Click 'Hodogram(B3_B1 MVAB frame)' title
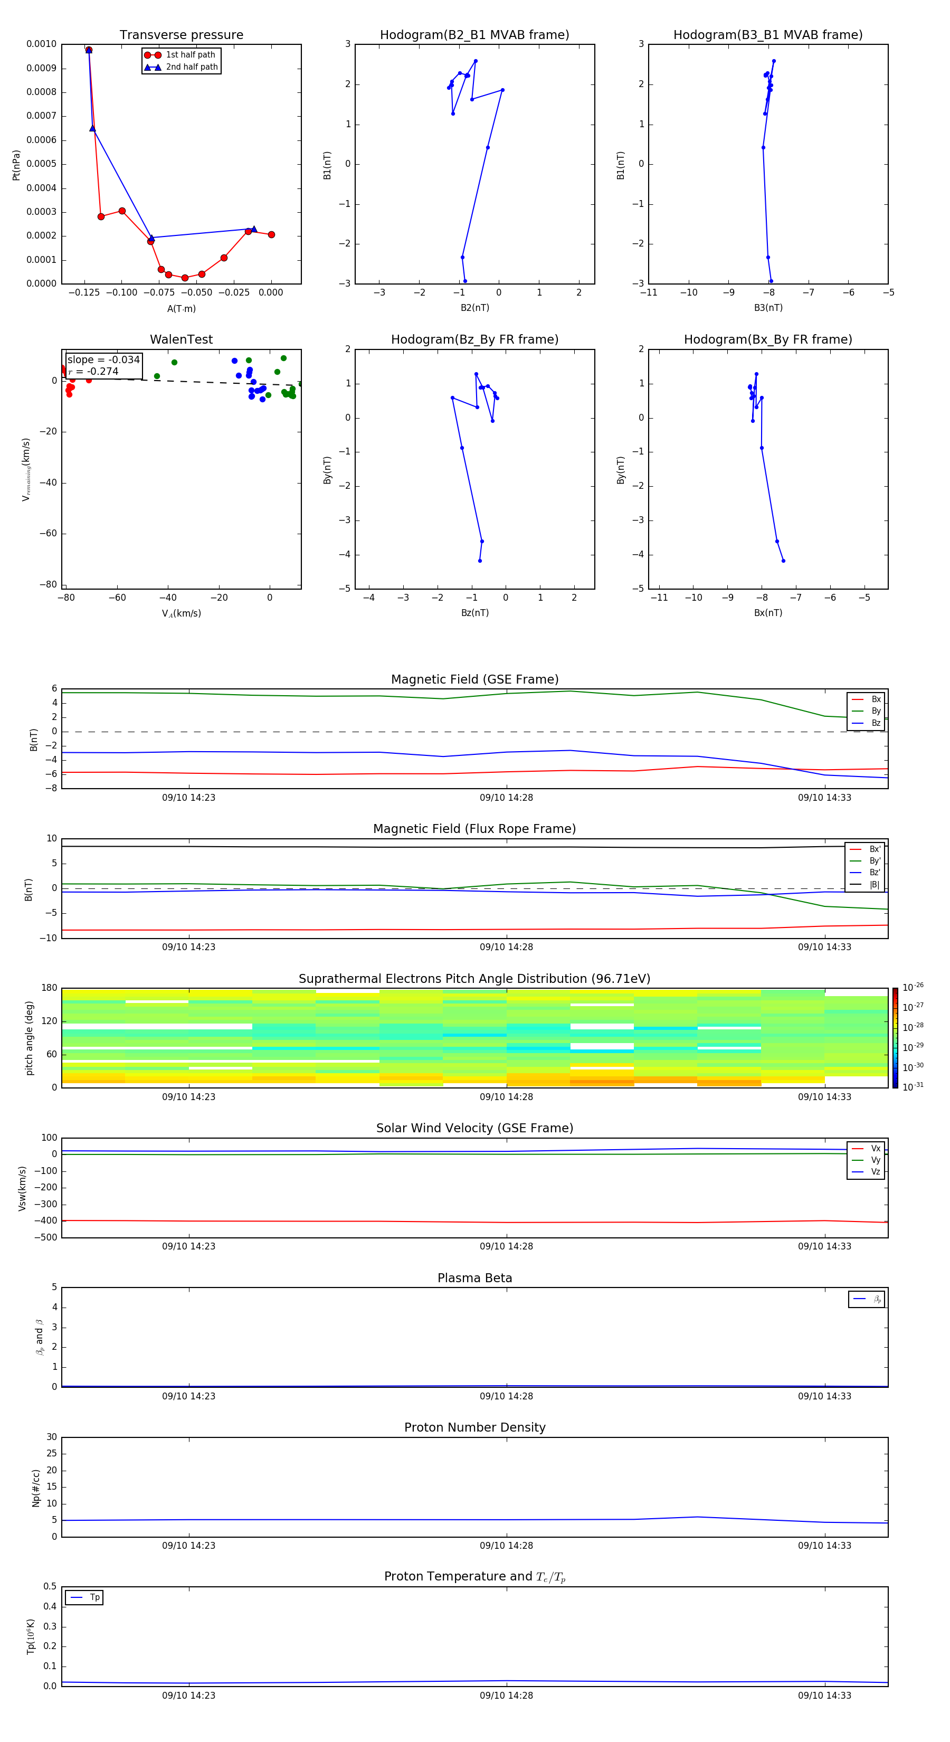950x1742 pixels. [768, 34]
